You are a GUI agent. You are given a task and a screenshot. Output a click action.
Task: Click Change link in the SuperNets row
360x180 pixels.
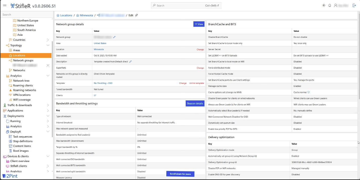(x=200, y=68)
